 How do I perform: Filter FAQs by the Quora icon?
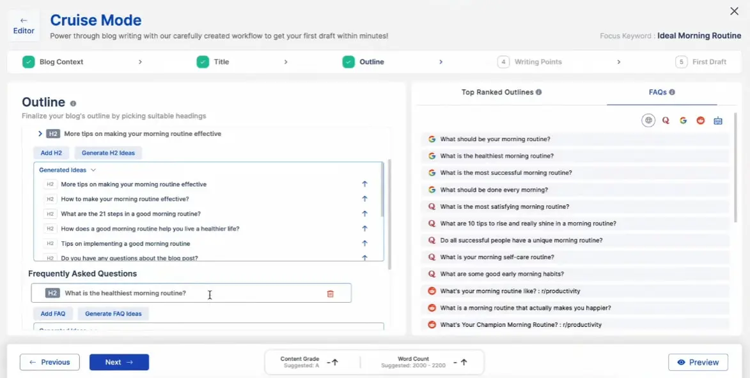coord(666,121)
